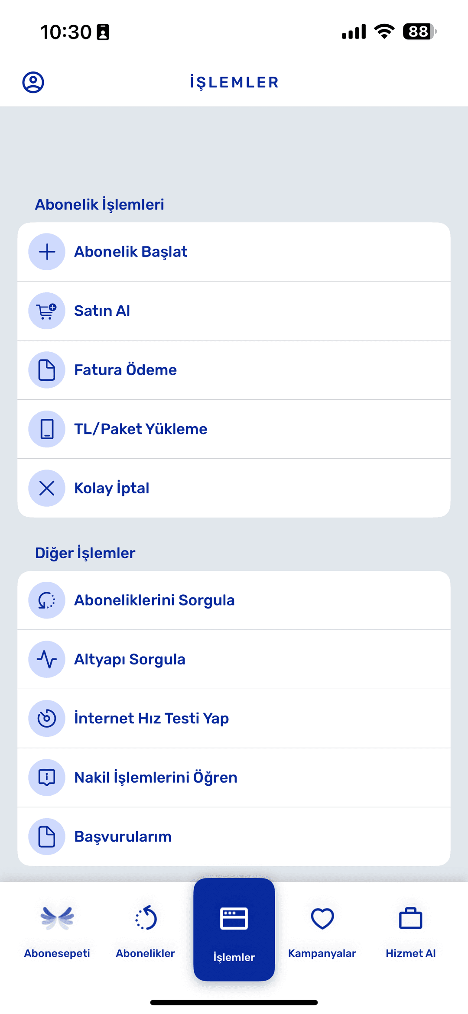
Task: Open the user profile icon
Action: click(x=33, y=82)
